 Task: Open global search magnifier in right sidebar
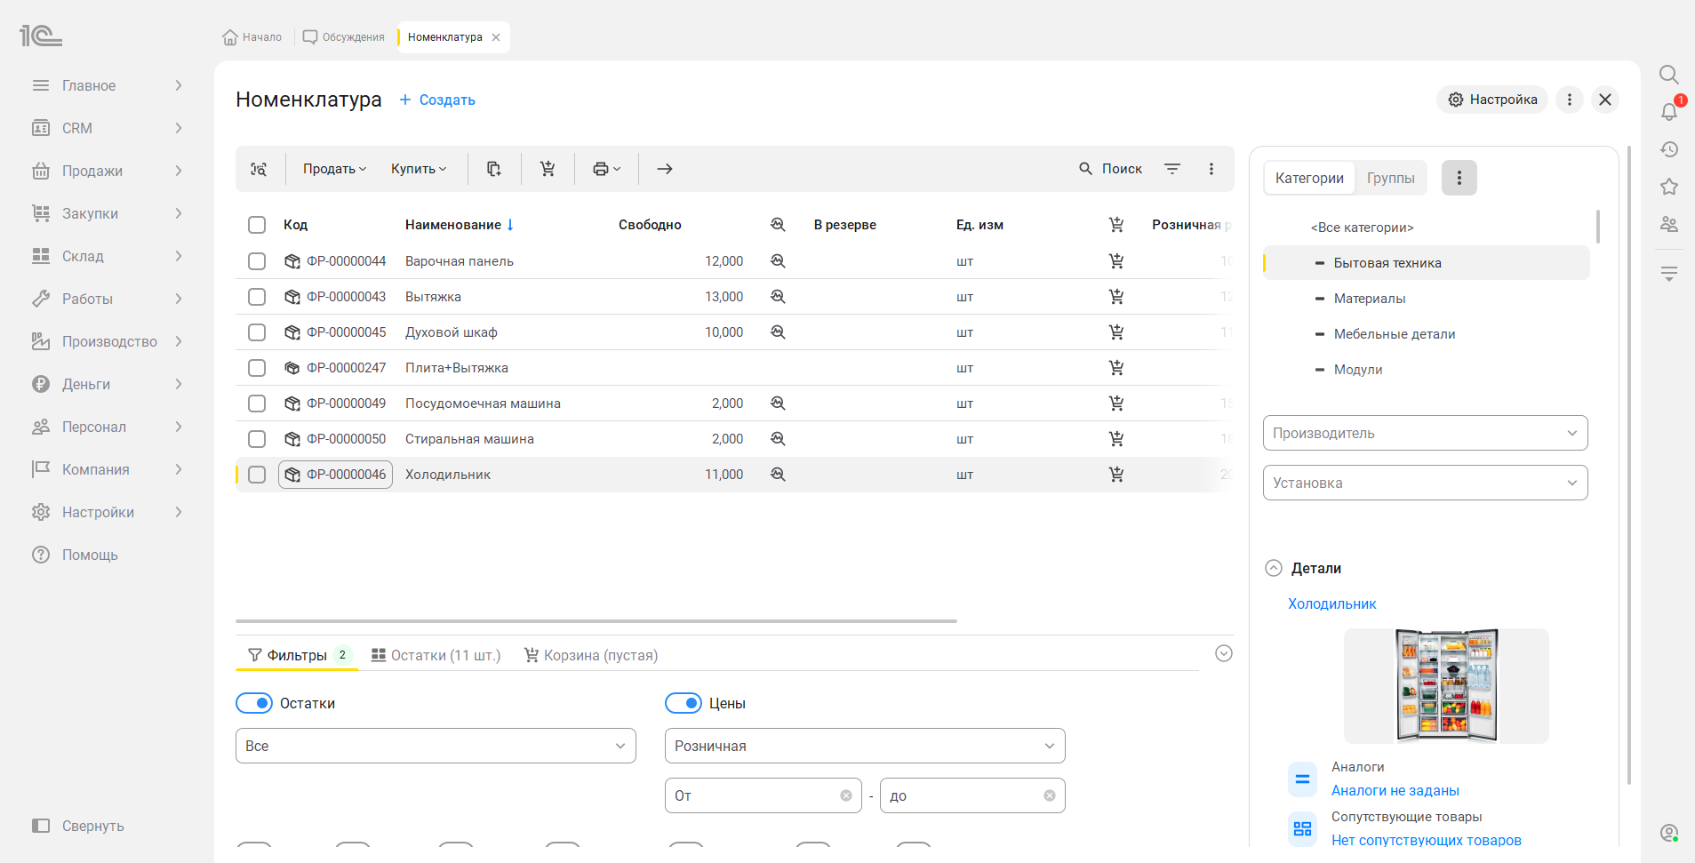[x=1669, y=75]
